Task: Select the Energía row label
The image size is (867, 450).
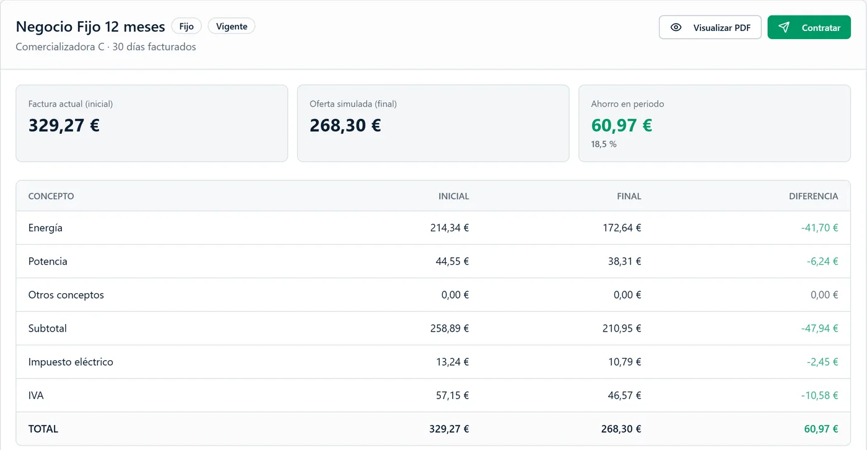Action: click(x=45, y=228)
